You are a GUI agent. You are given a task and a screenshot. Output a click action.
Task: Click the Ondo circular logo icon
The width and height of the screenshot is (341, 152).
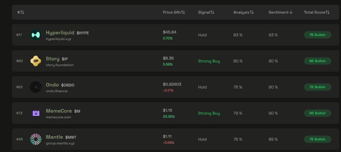[x=36, y=87]
